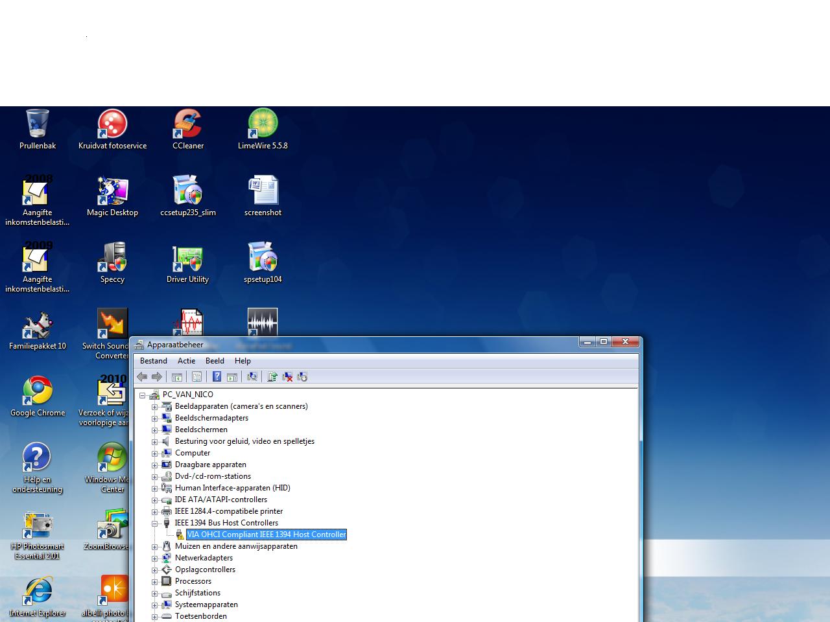Select Opslagcontrollers in the tree

coord(205,570)
